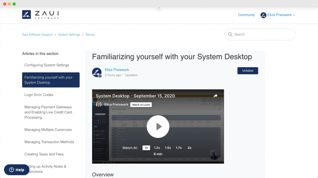Click the Overview heading
318x178 pixels.
tap(103, 175)
